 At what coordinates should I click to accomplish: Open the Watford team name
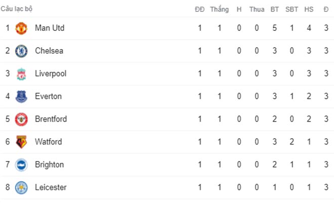[x=49, y=142]
